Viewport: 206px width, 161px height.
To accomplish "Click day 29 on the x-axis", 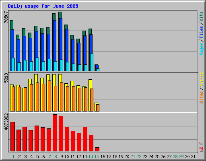I will click(181, 157).
